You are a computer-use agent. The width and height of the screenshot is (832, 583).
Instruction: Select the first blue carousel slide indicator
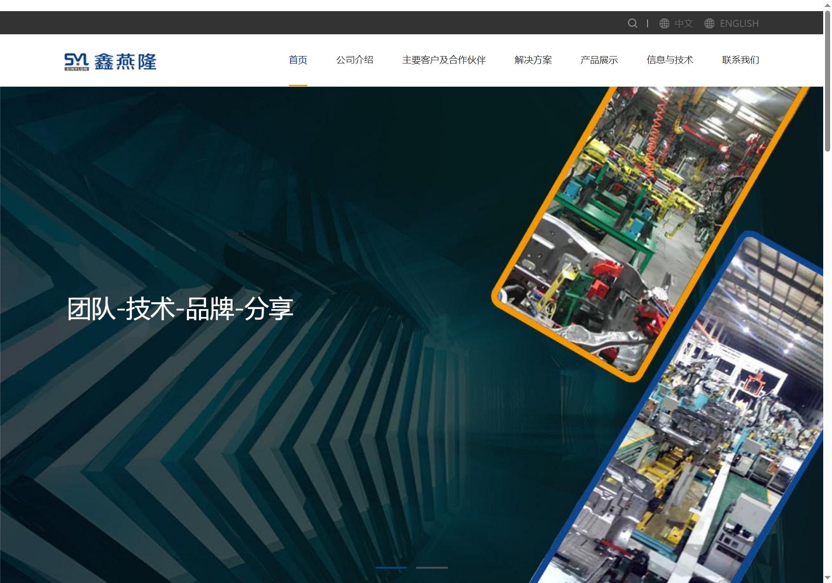click(391, 567)
